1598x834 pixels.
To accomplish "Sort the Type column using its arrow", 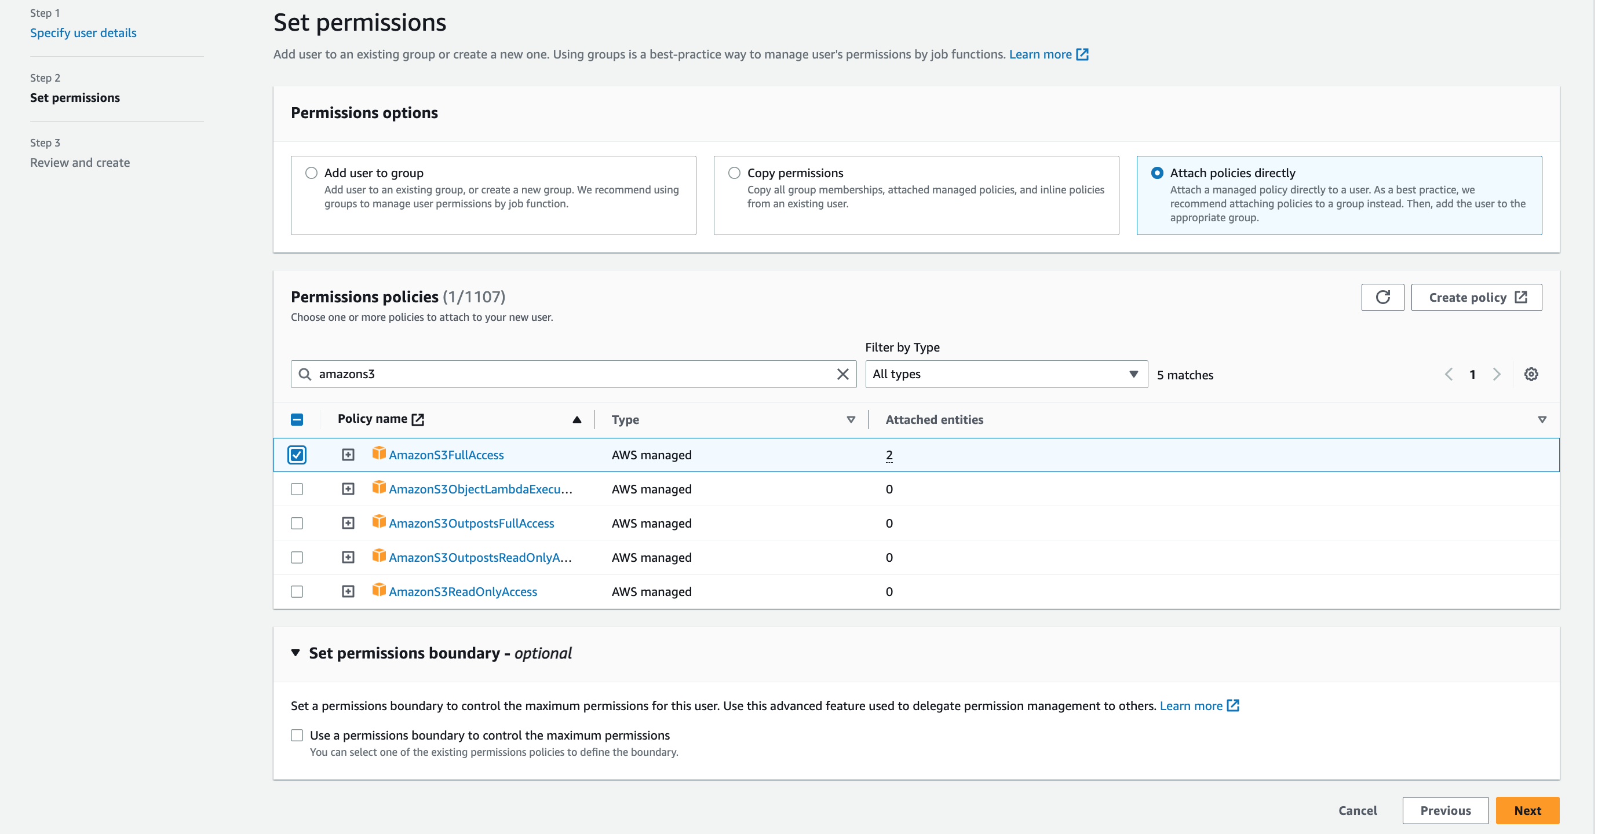I will tap(851, 420).
